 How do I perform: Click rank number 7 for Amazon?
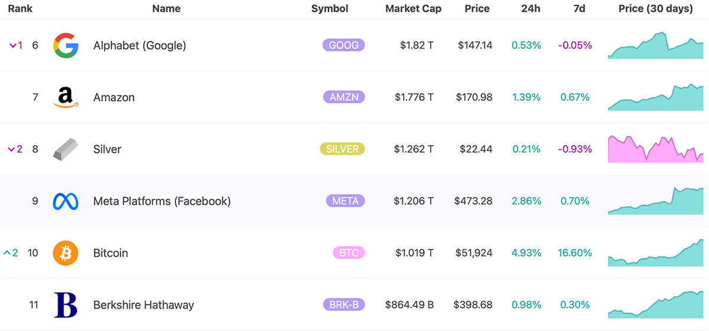(x=35, y=97)
